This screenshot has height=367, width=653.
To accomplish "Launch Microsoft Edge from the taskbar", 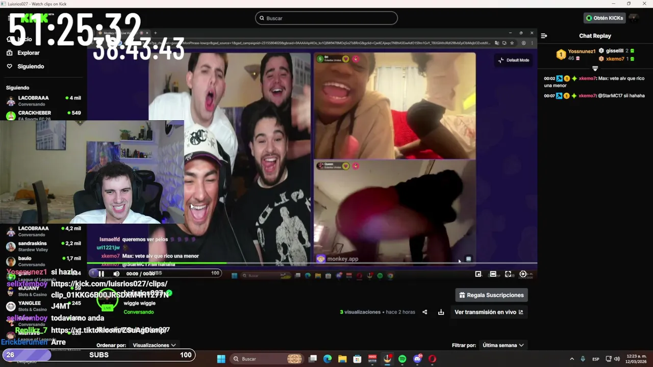I will [328, 359].
